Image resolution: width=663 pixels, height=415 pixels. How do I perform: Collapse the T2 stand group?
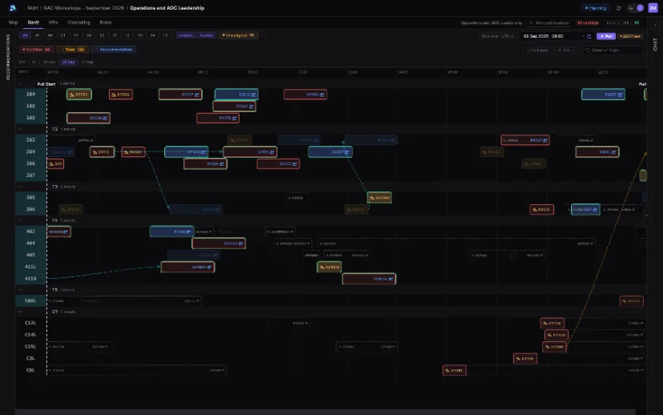click(x=21, y=129)
